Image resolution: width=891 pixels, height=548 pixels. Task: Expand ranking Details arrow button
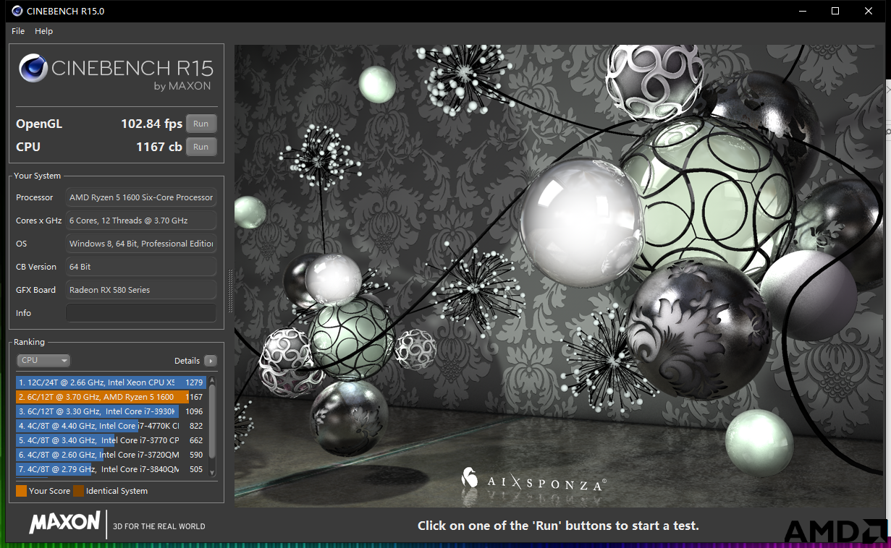click(x=211, y=361)
